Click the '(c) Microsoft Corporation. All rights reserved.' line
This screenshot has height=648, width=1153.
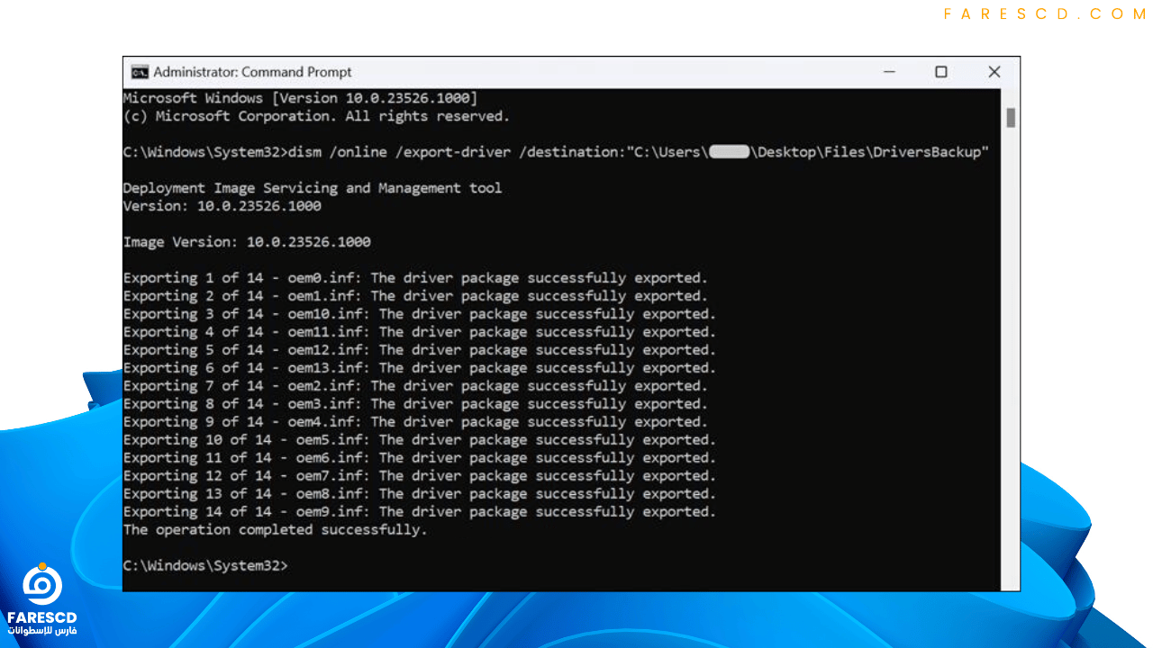[316, 116]
